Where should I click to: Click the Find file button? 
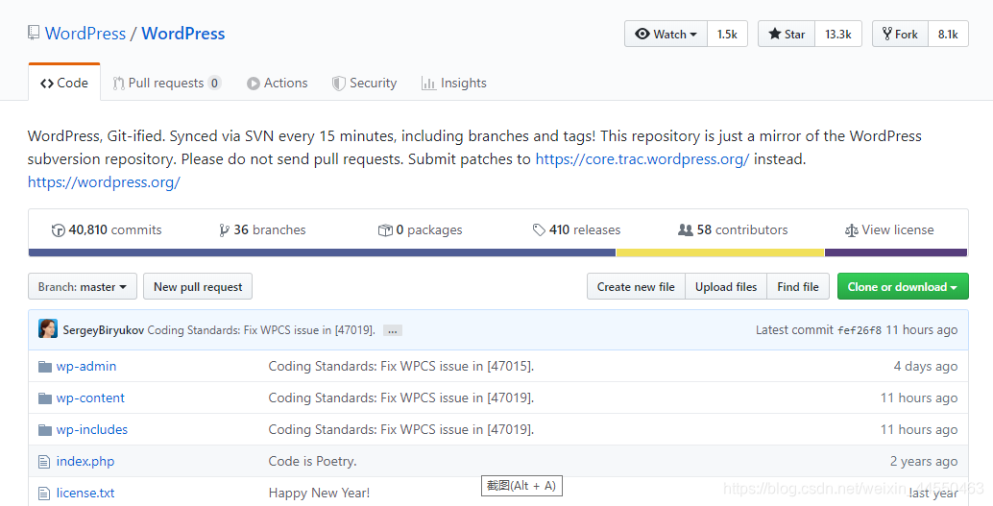coord(798,287)
